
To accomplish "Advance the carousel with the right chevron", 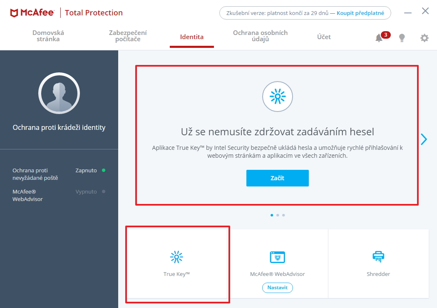I will (x=423, y=139).
